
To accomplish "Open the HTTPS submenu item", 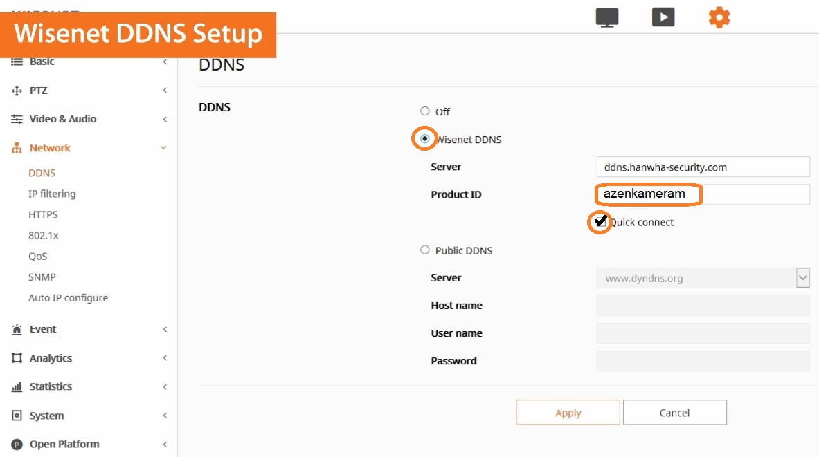I will [x=43, y=214].
